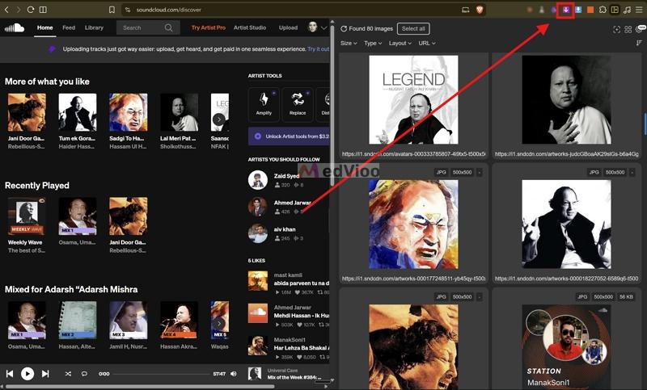This screenshot has width=647, height=390.
Task: Select the LEGEND image thumbnail
Action: pyautogui.click(x=413, y=99)
